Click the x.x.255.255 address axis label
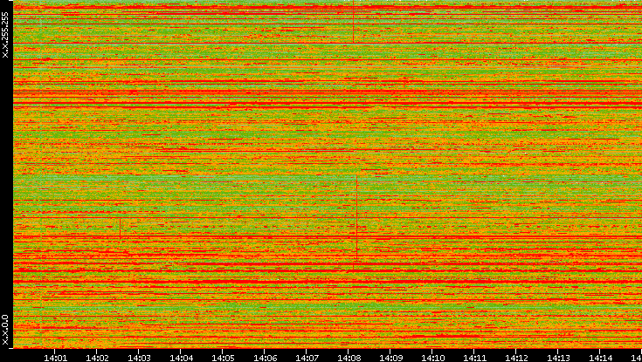This screenshot has height=362, width=642. (5, 35)
